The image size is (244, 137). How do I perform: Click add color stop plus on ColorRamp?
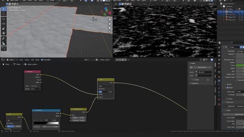[35, 120]
